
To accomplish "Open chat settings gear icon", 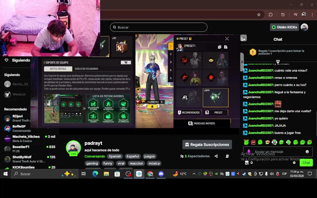I will pyautogui.click(x=294, y=163).
